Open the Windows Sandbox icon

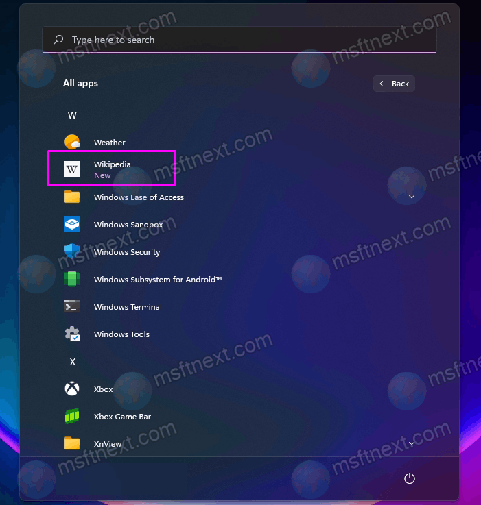[72, 224]
